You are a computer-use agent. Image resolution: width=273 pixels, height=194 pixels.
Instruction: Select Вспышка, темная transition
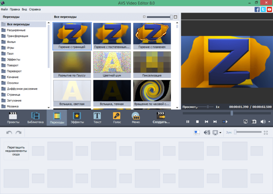click(112, 93)
